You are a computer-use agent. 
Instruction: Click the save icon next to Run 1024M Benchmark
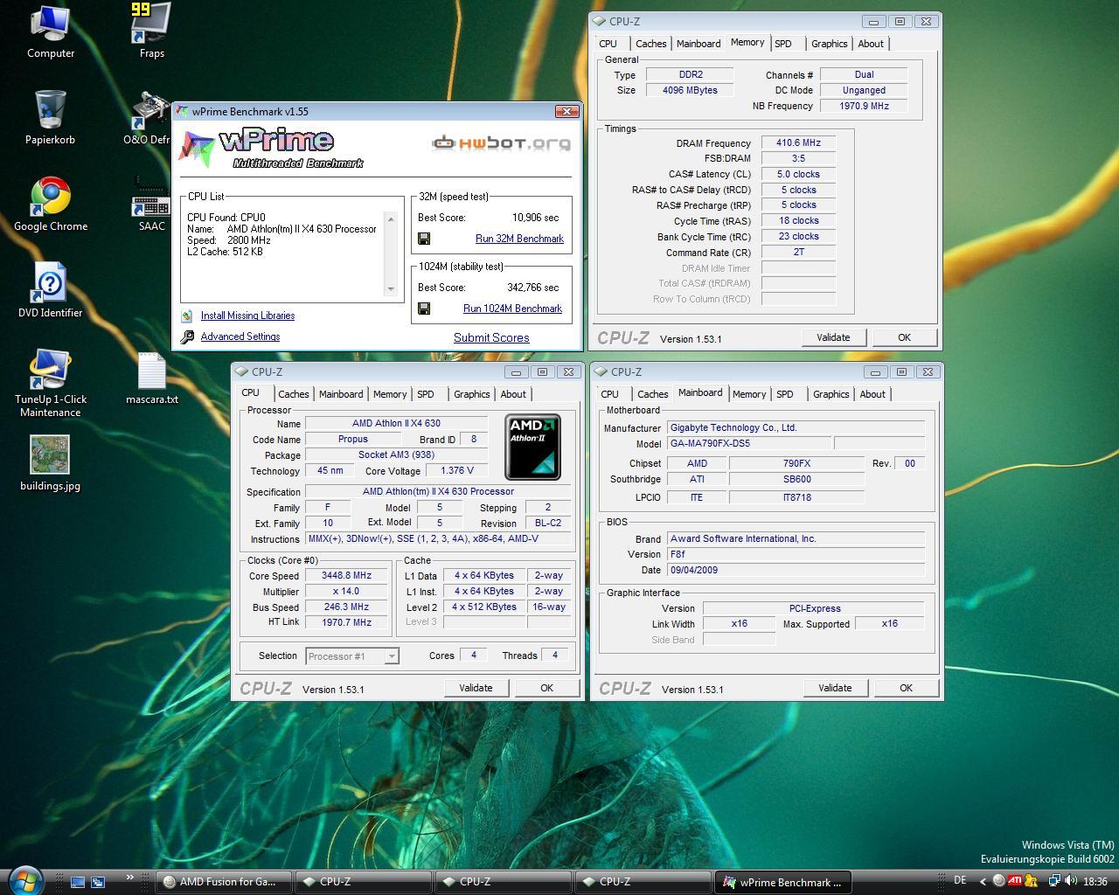(x=424, y=309)
